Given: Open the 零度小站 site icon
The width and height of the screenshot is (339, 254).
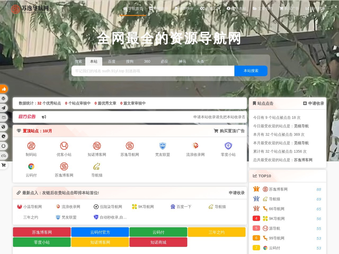Looking at the screenshot, I should pyautogui.click(x=228, y=146).
